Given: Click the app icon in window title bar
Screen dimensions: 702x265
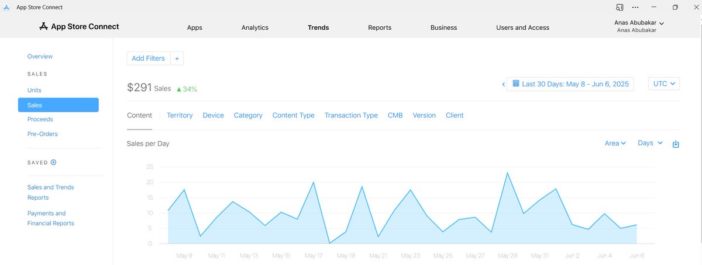Looking at the screenshot, I should point(7,7).
